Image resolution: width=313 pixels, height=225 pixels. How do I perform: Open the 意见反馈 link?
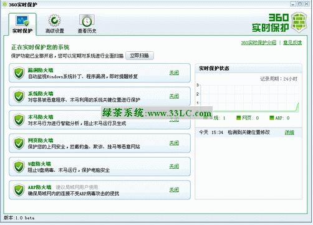pyautogui.click(x=292, y=42)
